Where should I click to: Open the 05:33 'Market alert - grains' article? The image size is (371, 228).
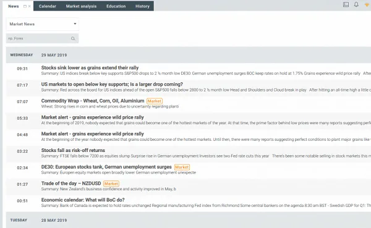click(x=93, y=117)
